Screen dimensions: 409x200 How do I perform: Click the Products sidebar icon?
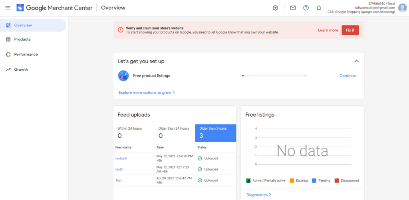8,40
